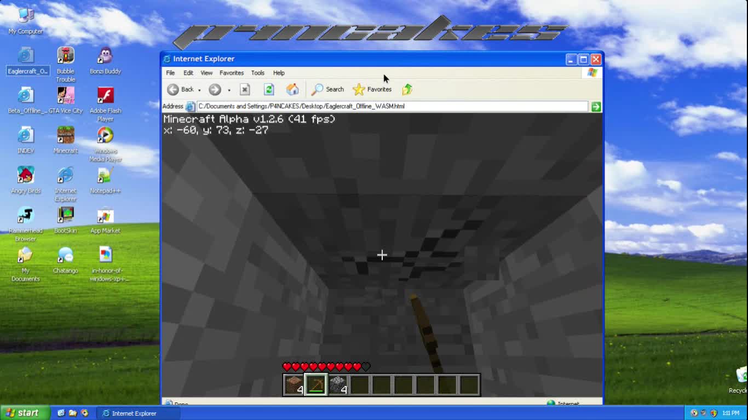
Task: Click the system tray clock 1:11 PM
Action: pyautogui.click(x=730, y=413)
